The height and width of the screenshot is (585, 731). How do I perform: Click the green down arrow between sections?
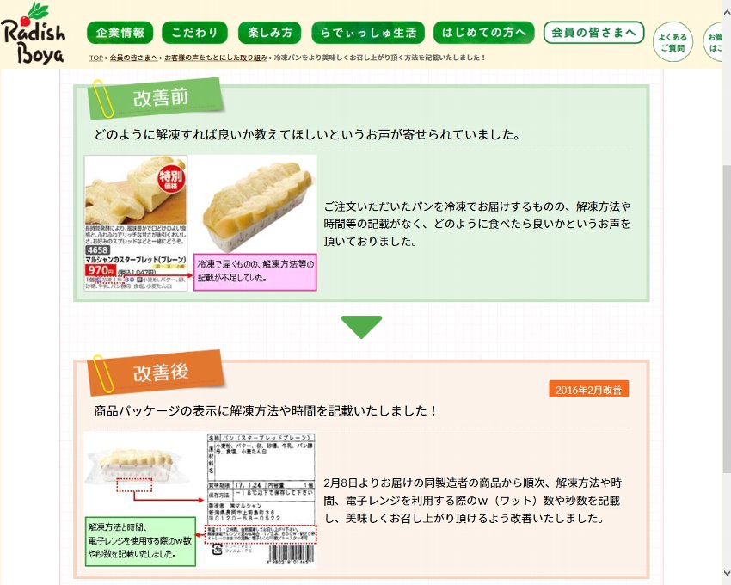point(361,327)
